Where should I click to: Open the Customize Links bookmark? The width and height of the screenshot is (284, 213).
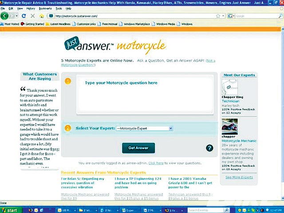tap(84, 24)
